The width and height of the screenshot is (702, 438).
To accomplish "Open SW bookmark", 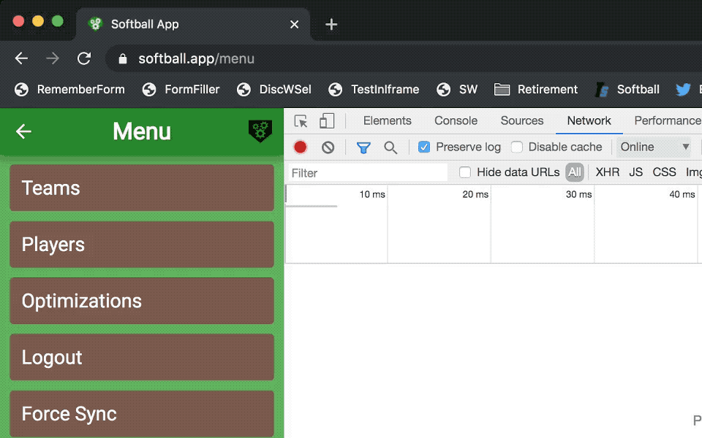I will [x=456, y=89].
